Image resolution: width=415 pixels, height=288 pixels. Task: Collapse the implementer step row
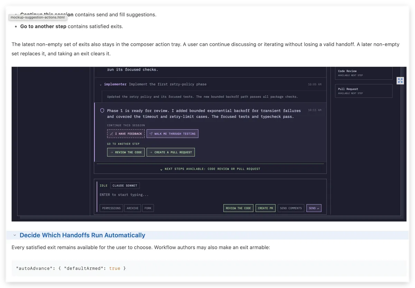101,84
